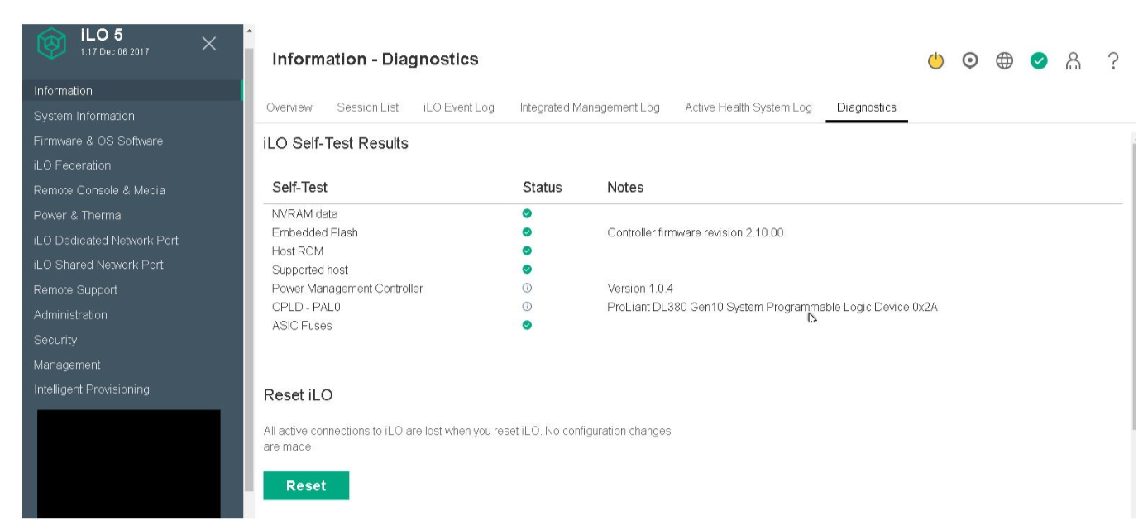Go to Firmware & OS Software

pyautogui.click(x=98, y=141)
